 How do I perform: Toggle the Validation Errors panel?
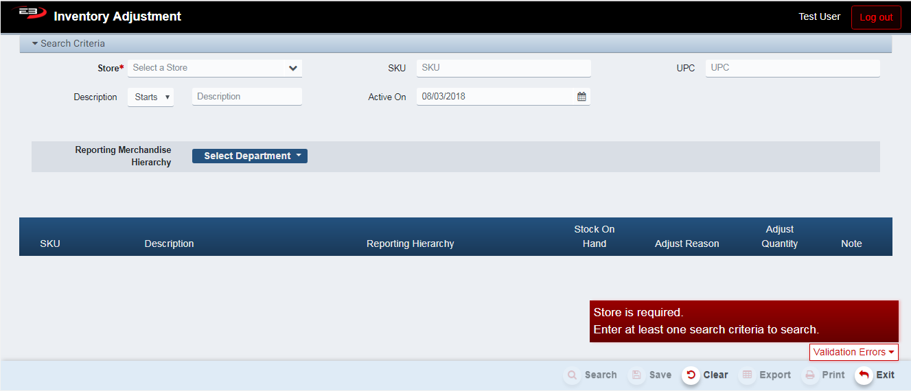point(853,352)
